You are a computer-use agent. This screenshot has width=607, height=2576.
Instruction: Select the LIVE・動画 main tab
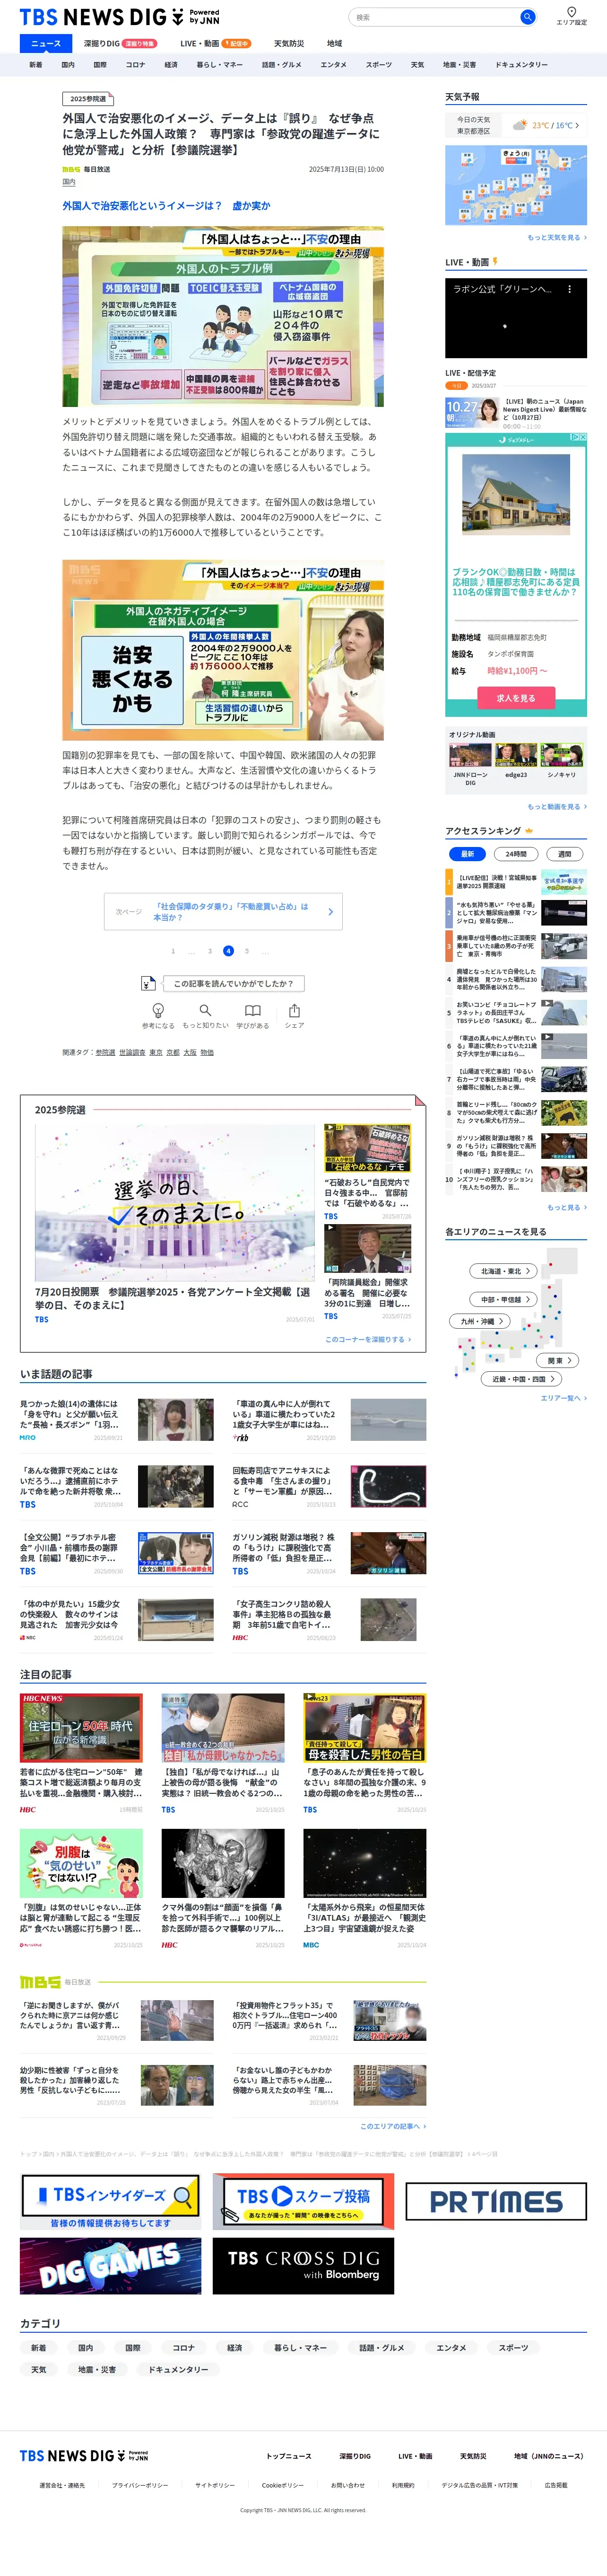coord(215,44)
